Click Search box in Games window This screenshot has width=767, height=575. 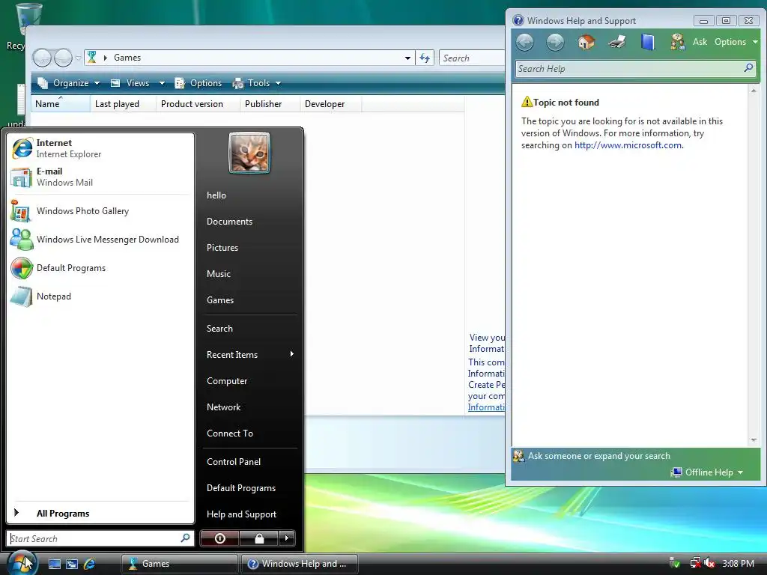[472, 58]
